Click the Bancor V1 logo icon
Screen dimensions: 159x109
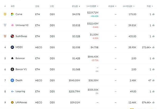click(x=12, y=69)
